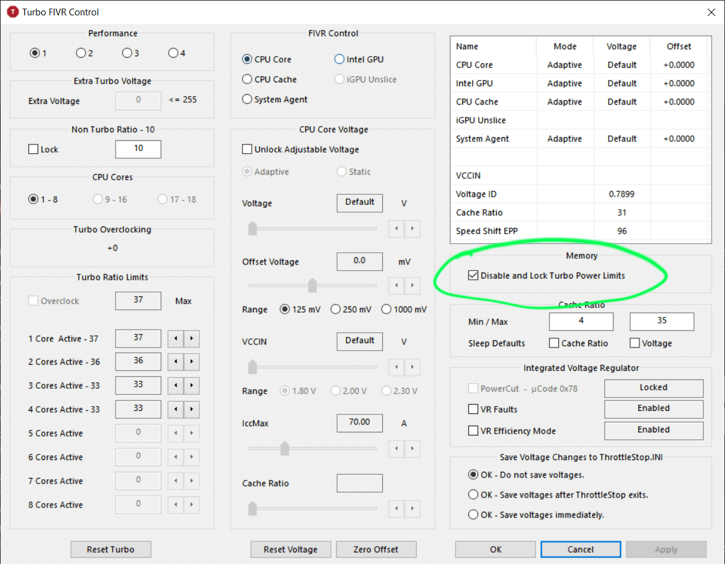Click the Offset Voltage slider thumb

[x=313, y=285]
